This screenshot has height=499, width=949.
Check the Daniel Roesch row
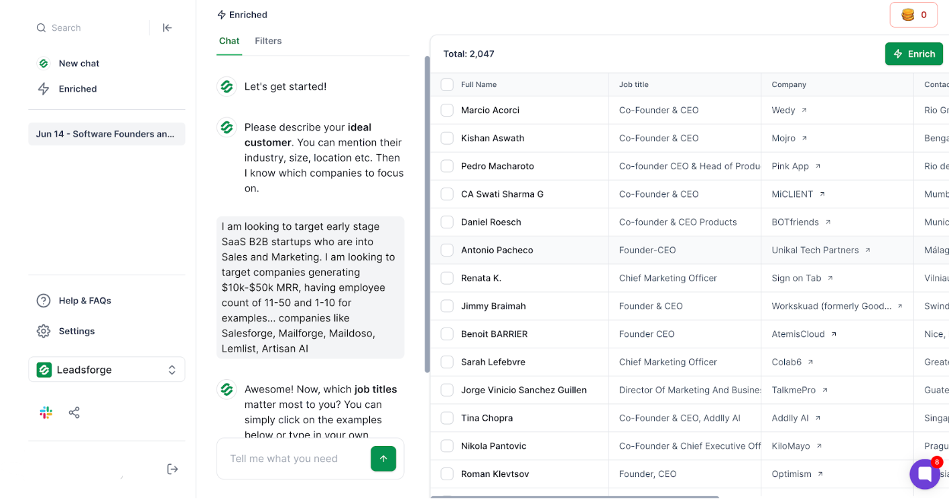tap(447, 222)
